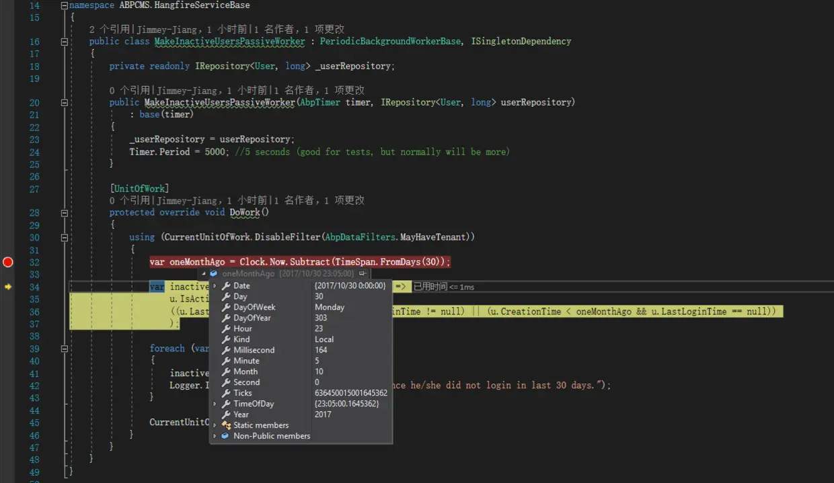
Task: Open '0 个引用' CodeLens above DoWork
Action: (130, 201)
